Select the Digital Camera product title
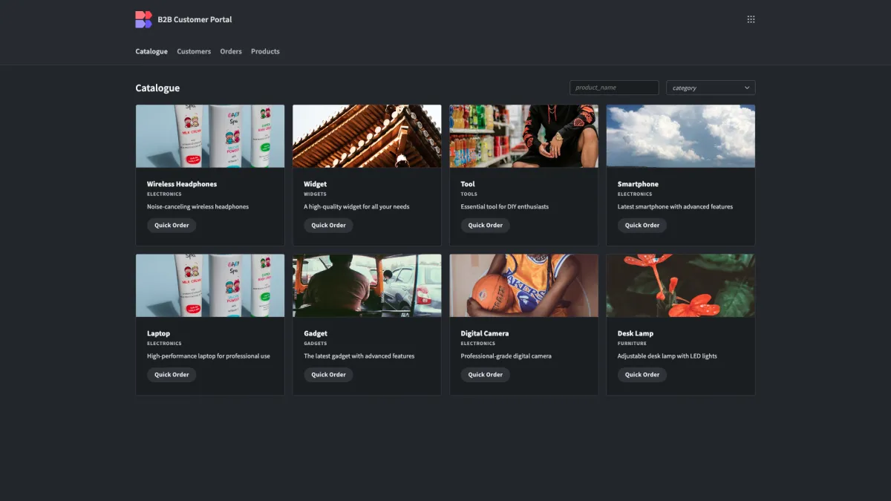The height and width of the screenshot is (501, 891). tap(485, 333)
